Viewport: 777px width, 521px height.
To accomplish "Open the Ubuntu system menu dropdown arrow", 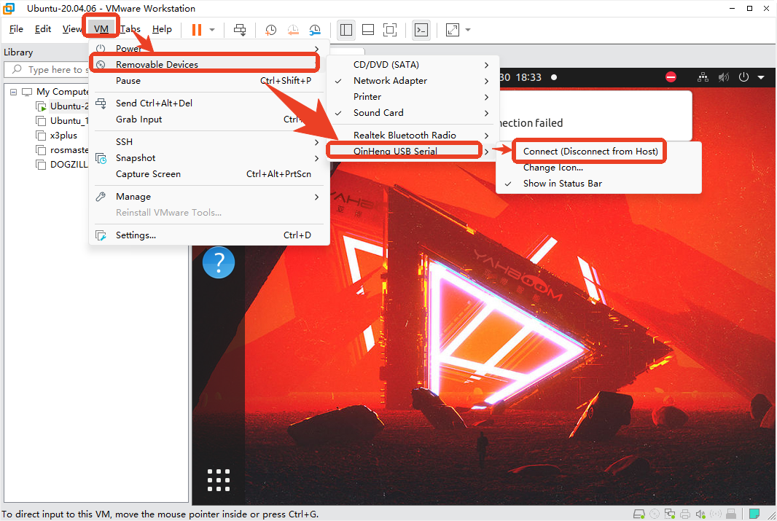I will pyautogui.click(x=761, y=77).
